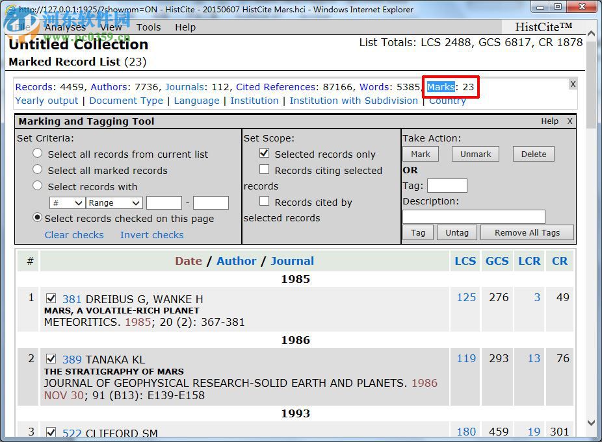Uncheck record 522 CLIFFORD SM checkbox

click(x=51, y=432)
